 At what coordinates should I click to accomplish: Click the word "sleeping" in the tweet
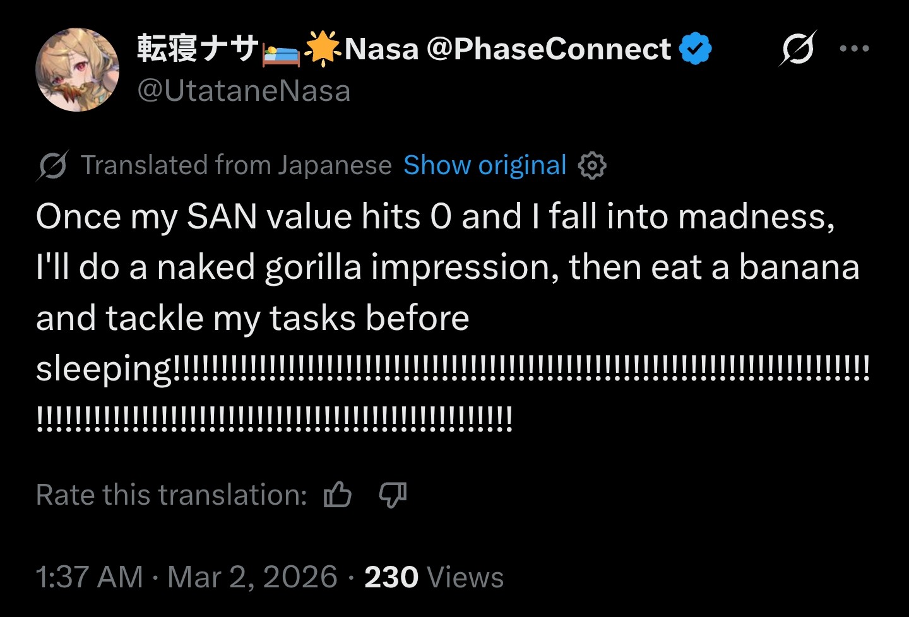tap(104, 369)
